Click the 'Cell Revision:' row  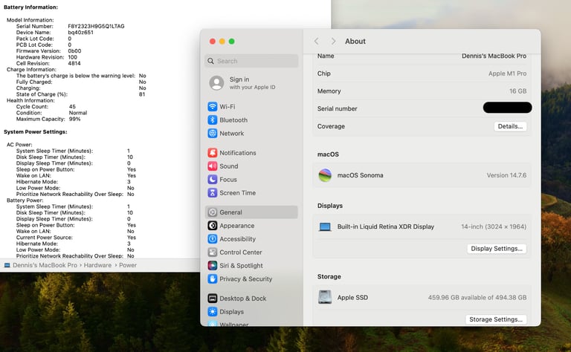point(48,63)
